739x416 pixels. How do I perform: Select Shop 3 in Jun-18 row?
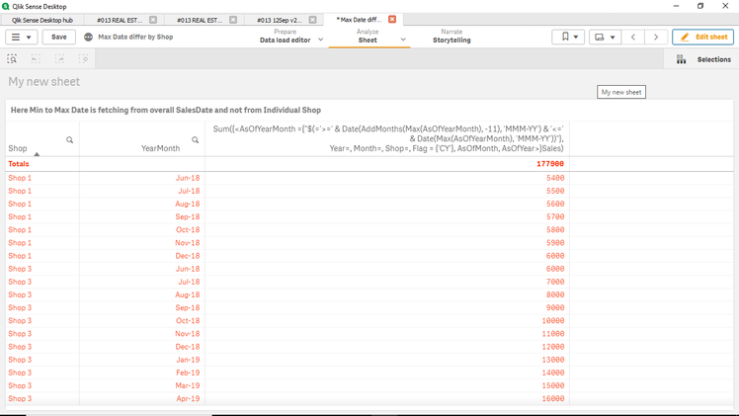pyautogui.click(x=20, y=269)
